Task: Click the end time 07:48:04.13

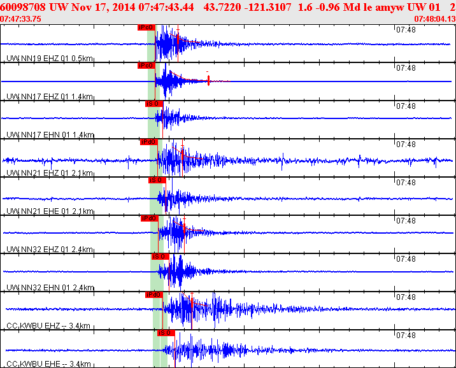Action: tap(435, 19)
